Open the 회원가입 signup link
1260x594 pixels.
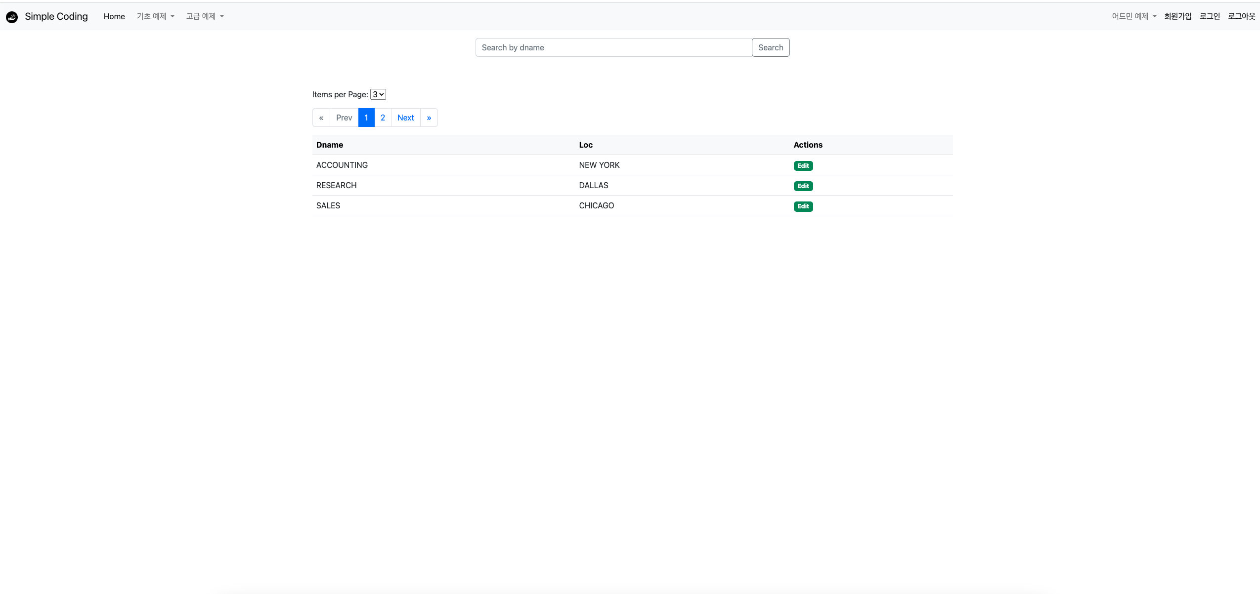click(1177, 16)
